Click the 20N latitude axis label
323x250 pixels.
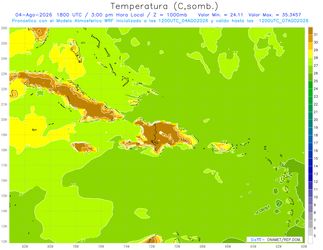coord(4,119)
